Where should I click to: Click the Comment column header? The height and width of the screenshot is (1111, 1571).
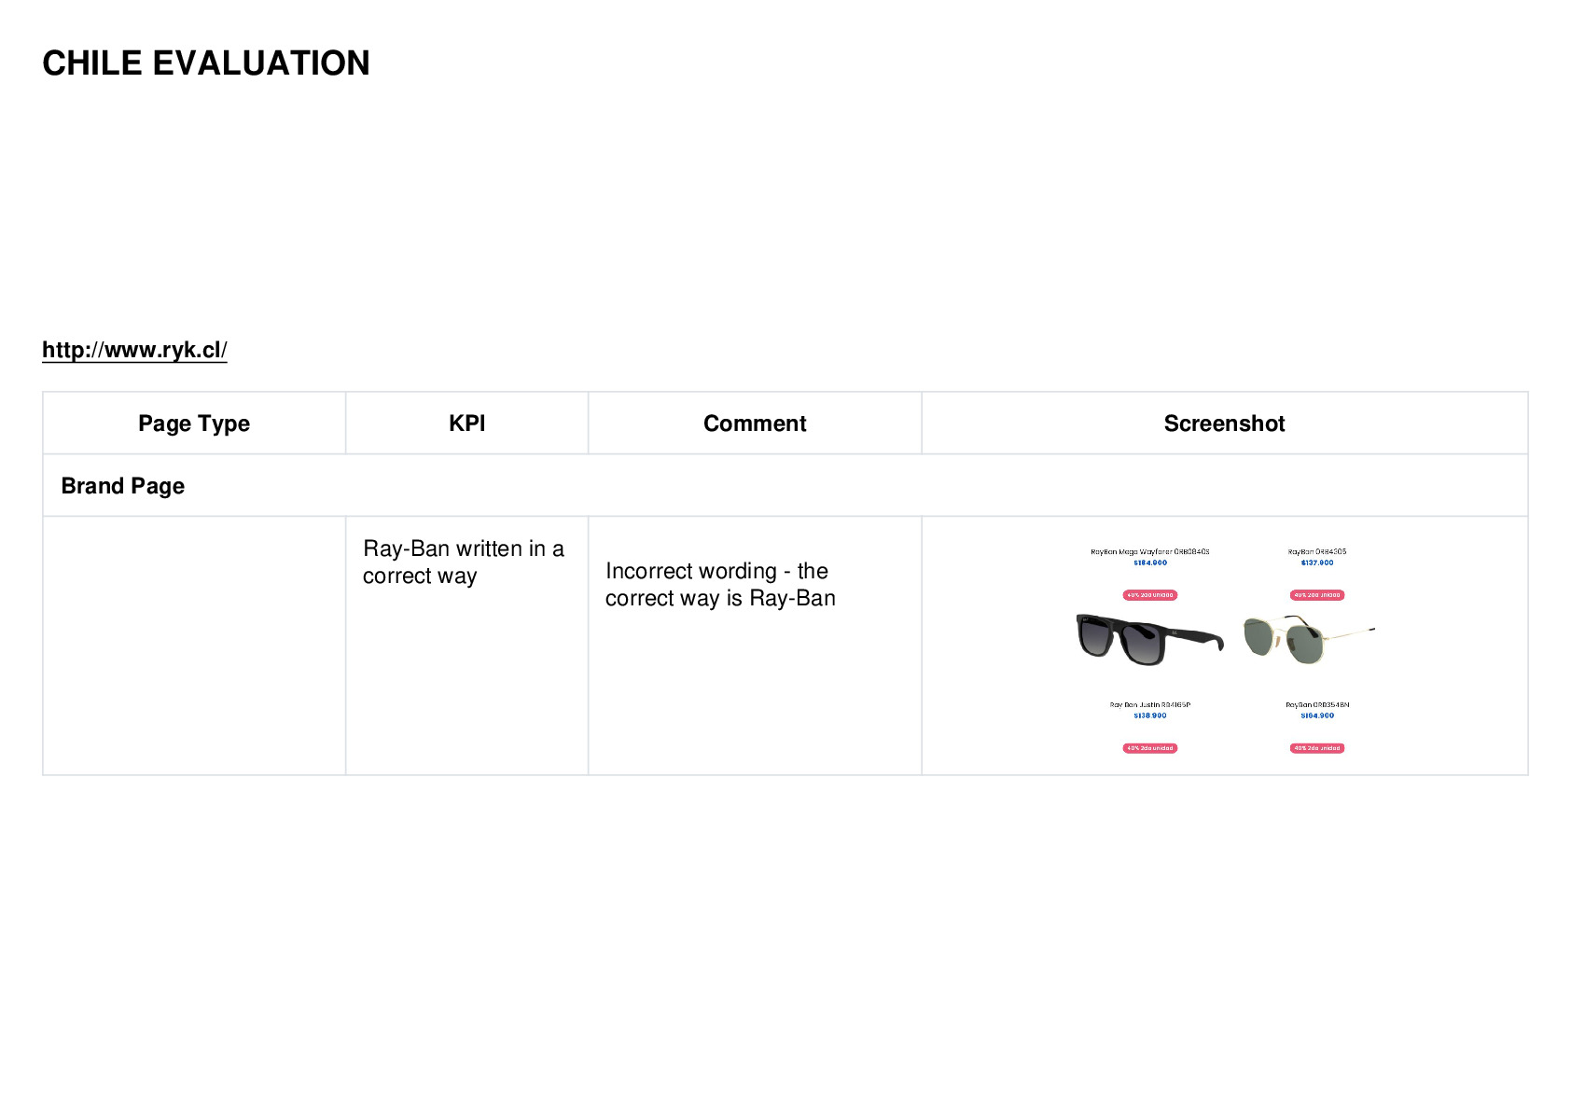pos(754,424)
